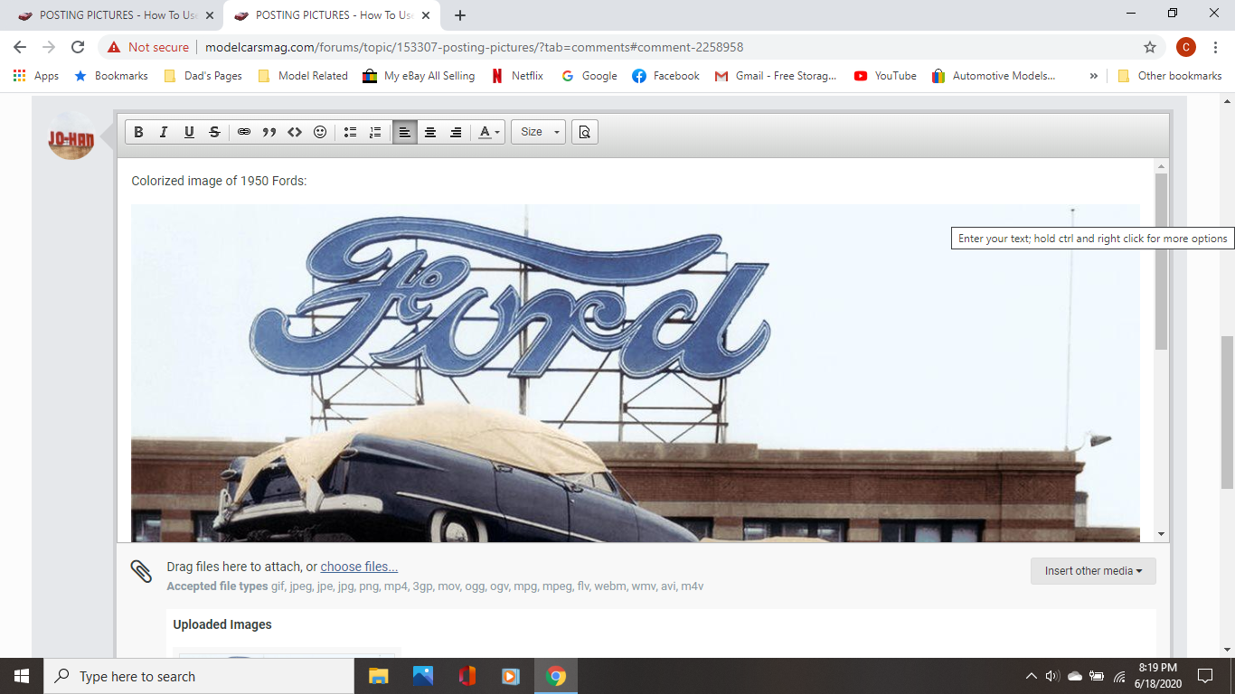Image resolution: width=1235 pixels, height=694 pixels.
Task: Click the editor scrollbar down arrow
Action: coord(1162,534)
